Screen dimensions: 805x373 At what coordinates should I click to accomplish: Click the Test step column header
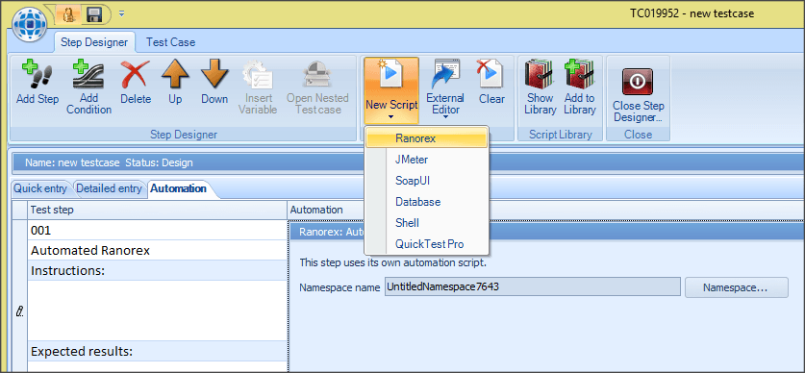tap(158, 210)
